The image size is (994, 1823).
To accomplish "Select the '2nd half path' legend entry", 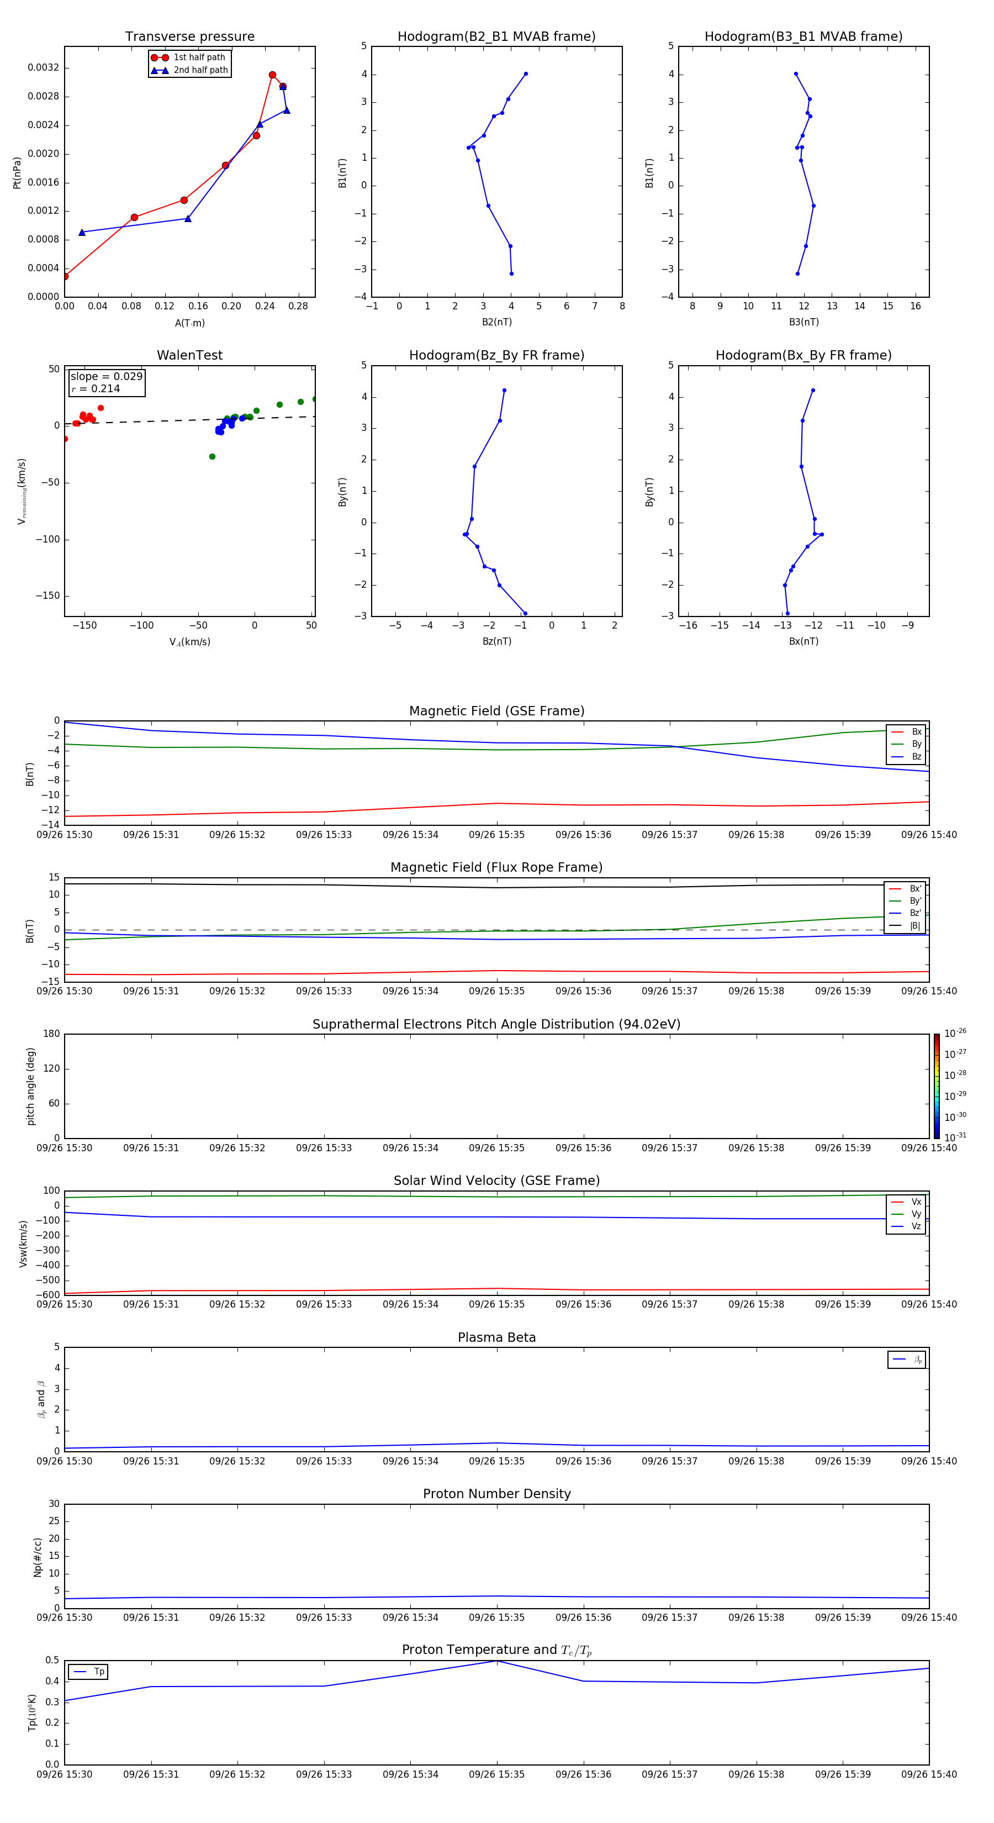I will pos(189,70).
